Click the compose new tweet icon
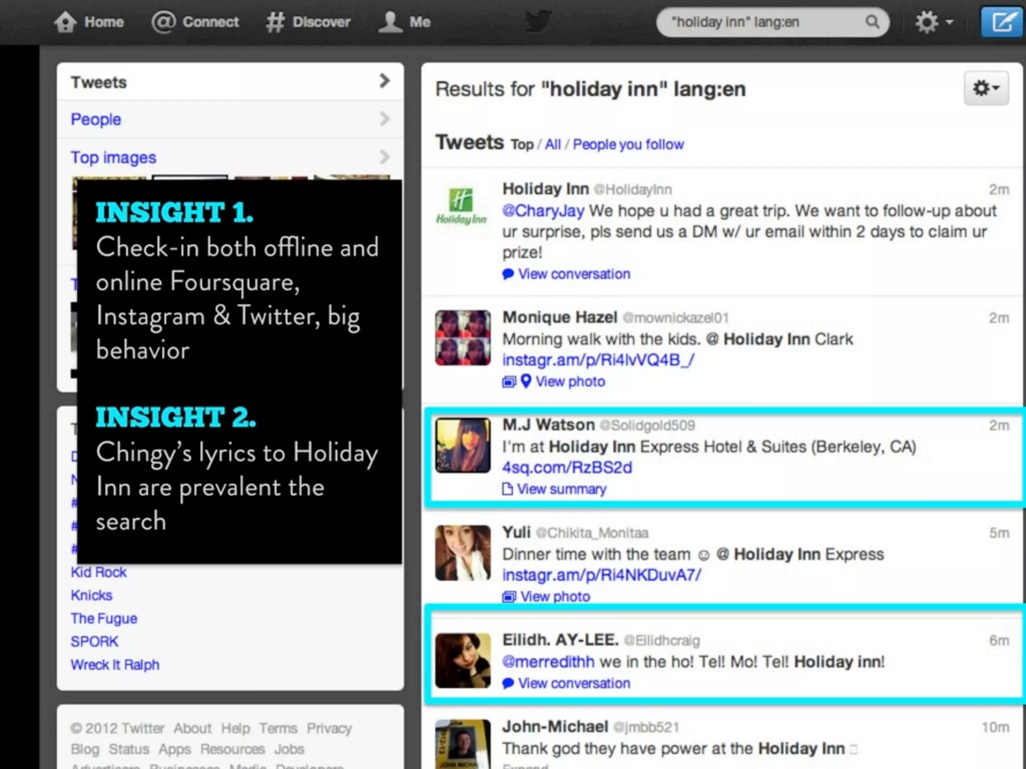This screenshot has width=1026, height=769. [x=1003, y=22]
